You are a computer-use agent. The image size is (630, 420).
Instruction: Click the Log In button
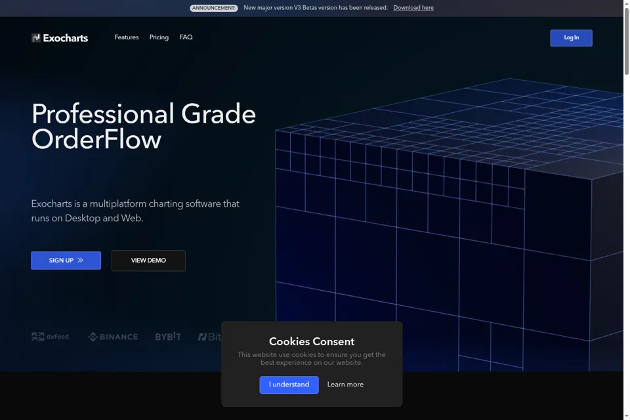click(x=571, y=38)
